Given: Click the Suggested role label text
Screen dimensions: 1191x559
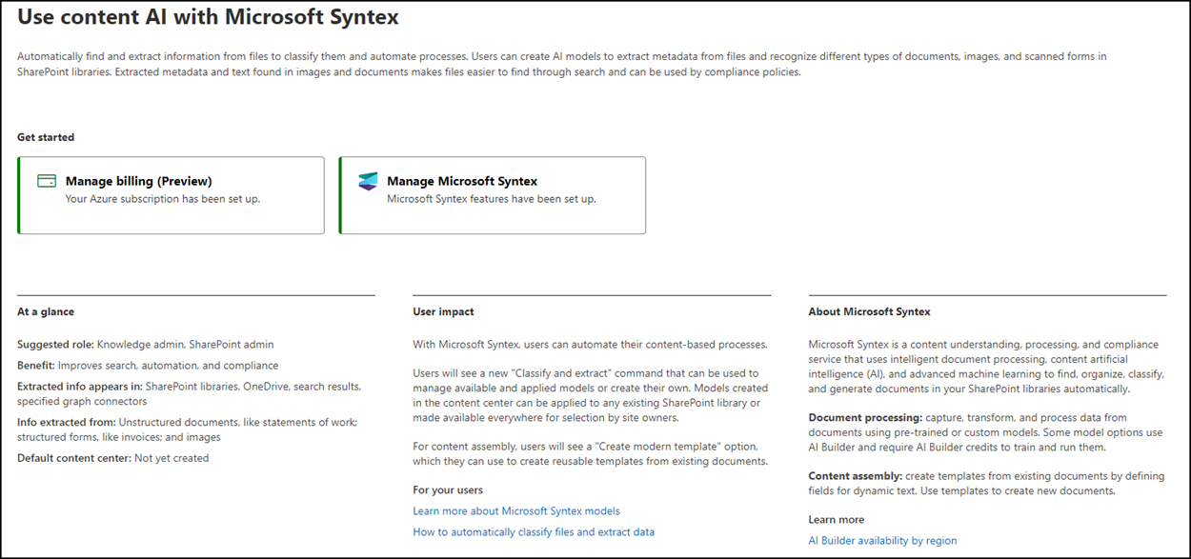Looking at the screenshot, I should [56, 344].
